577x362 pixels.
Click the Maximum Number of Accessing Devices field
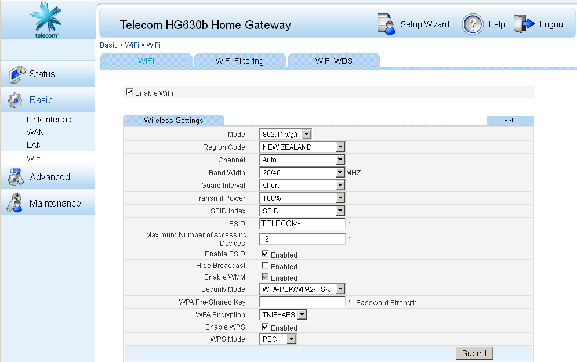click(x=302, y=239)
